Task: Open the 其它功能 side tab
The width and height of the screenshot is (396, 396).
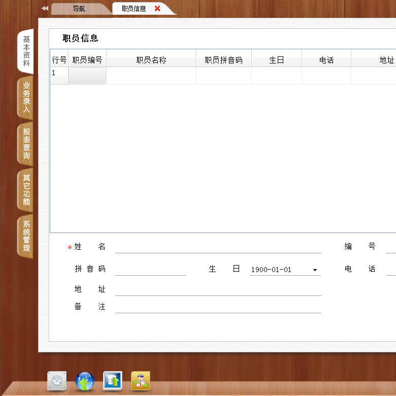Action: tap(26, 190)
